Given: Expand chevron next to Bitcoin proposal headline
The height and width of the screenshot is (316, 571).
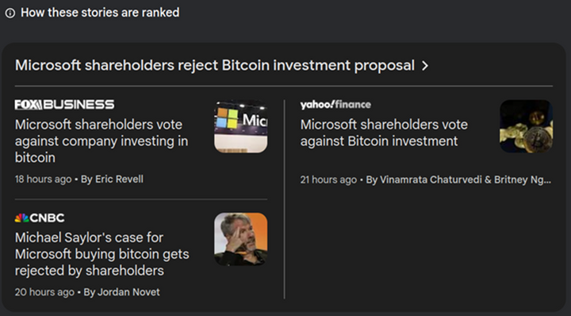Looking at the screenshot, I should 424,66.
